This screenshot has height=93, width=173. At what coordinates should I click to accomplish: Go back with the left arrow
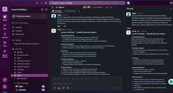(37, 3)
